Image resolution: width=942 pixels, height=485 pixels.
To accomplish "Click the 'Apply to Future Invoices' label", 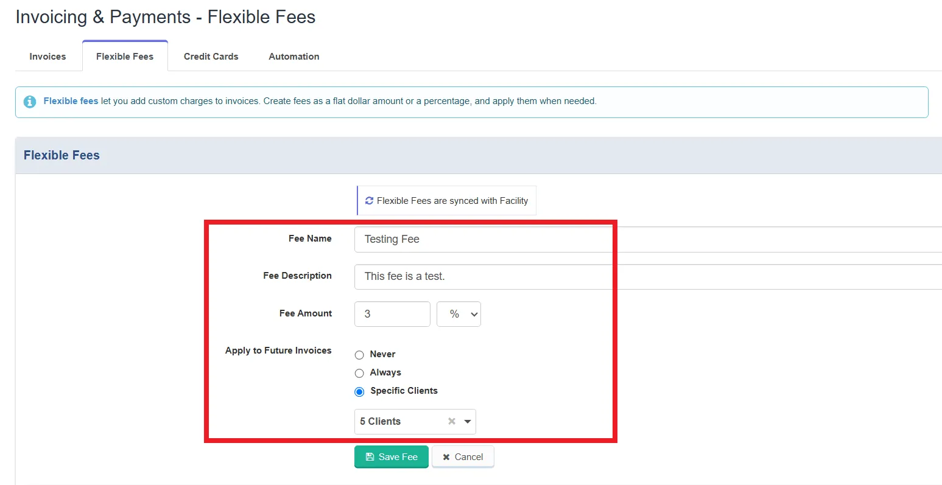I will pyautogui.click(x=278, y=351).
